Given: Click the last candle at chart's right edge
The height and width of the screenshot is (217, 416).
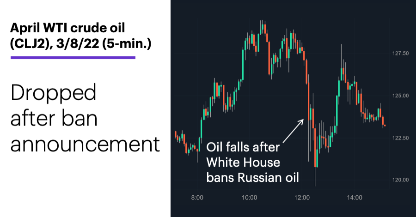Looking at the screenshot, I should pyautogui.click(x=385, y=126).
